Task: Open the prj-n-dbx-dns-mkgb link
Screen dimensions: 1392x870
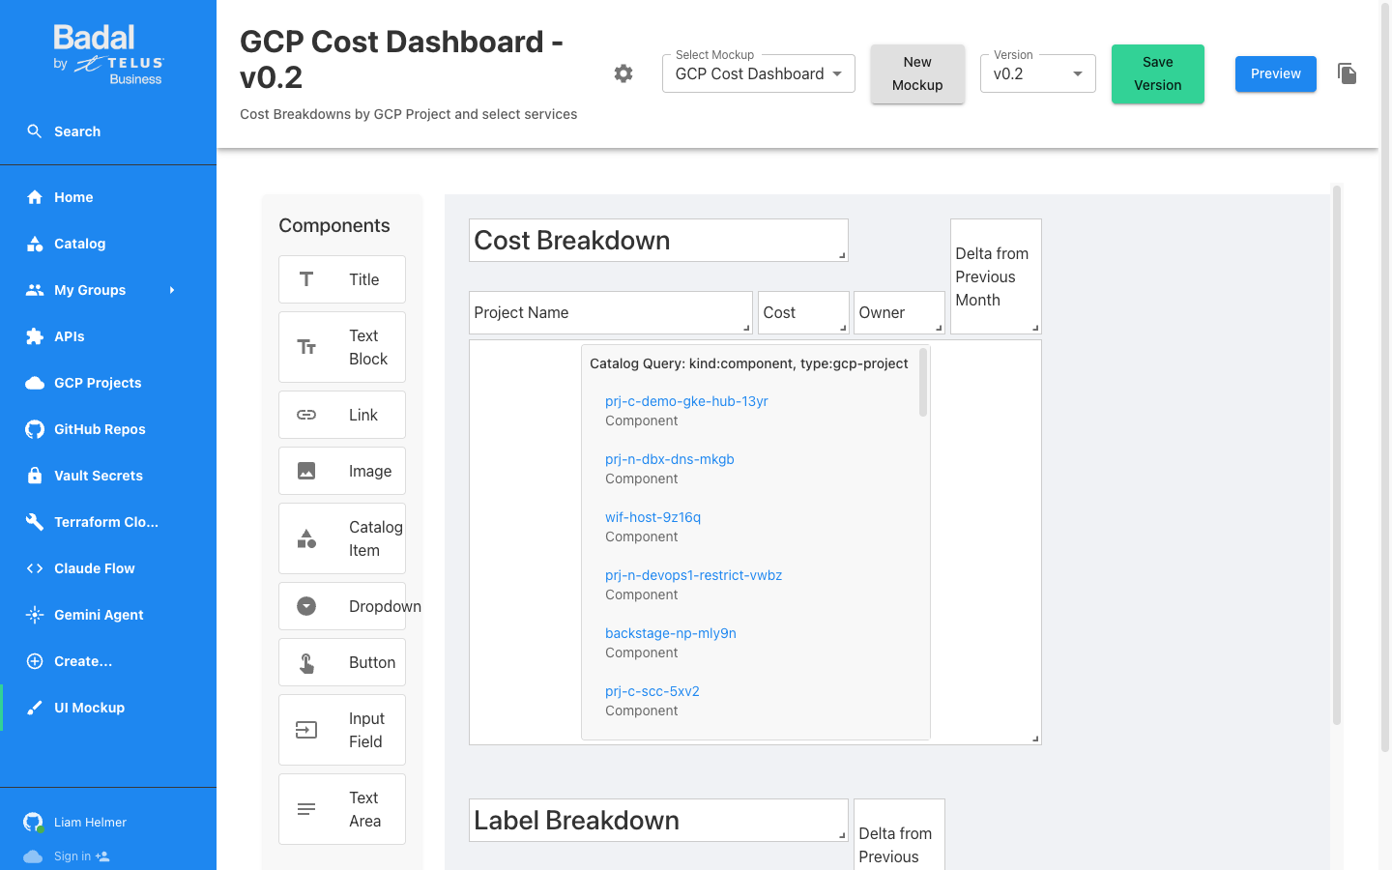Action: click(x=670, y=459)
